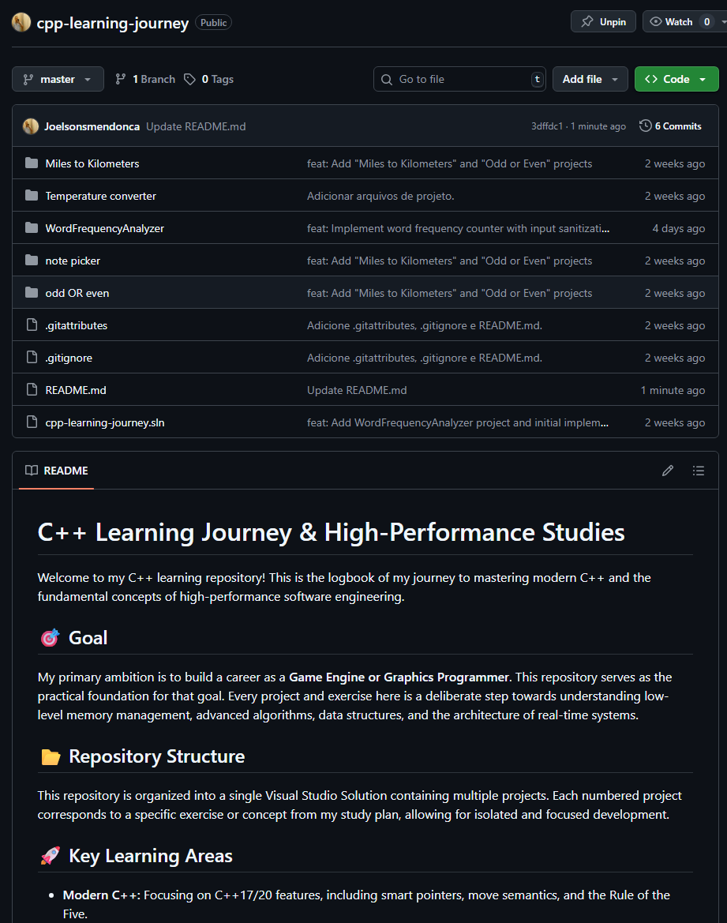Click the file icon for cpp-learning-journey.sln
This screenshot has width=727, height=923.
tap(32, 422)
